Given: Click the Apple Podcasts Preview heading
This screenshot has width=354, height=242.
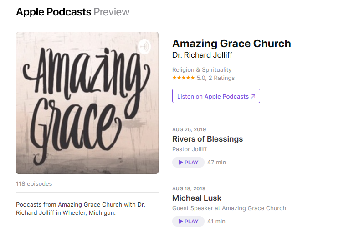Looking at the screenshot, I should [73, 12].
